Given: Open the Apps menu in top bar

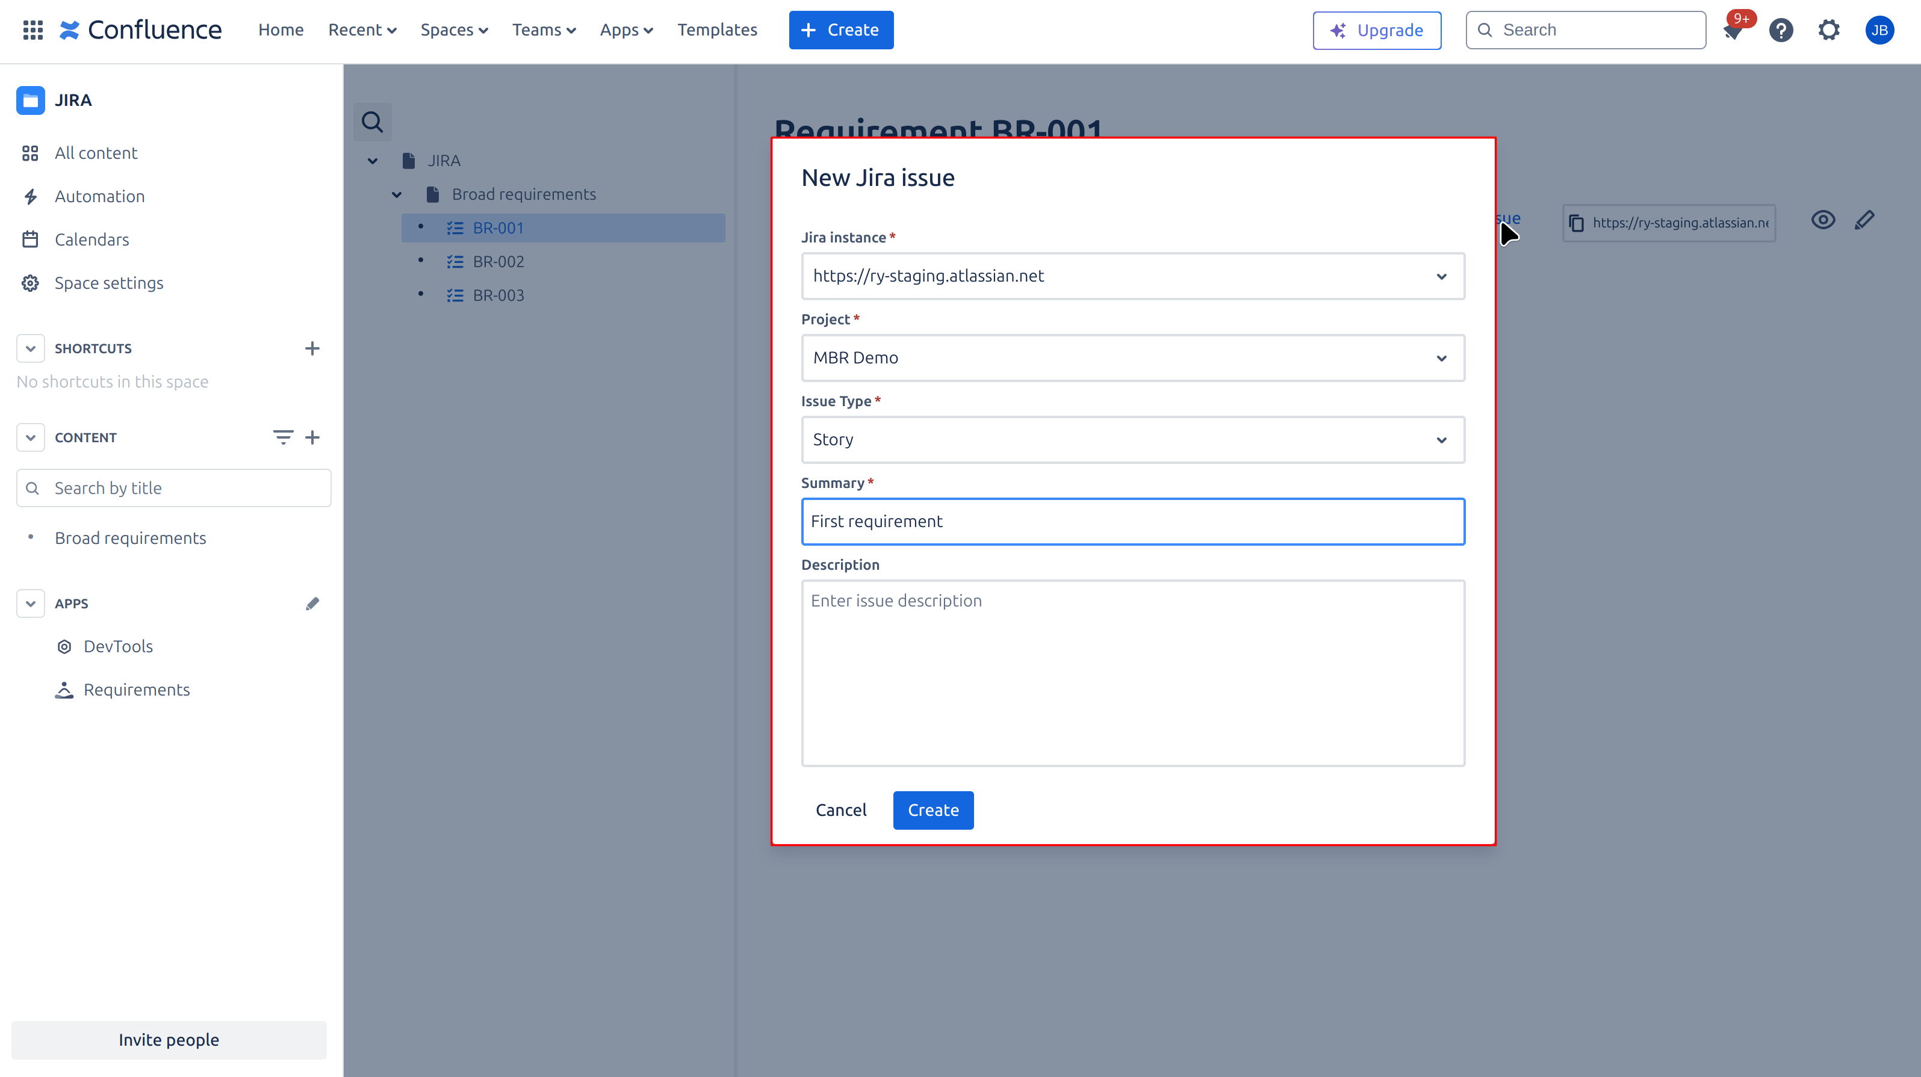Looking at the screenshot, I should click(627, 30).
